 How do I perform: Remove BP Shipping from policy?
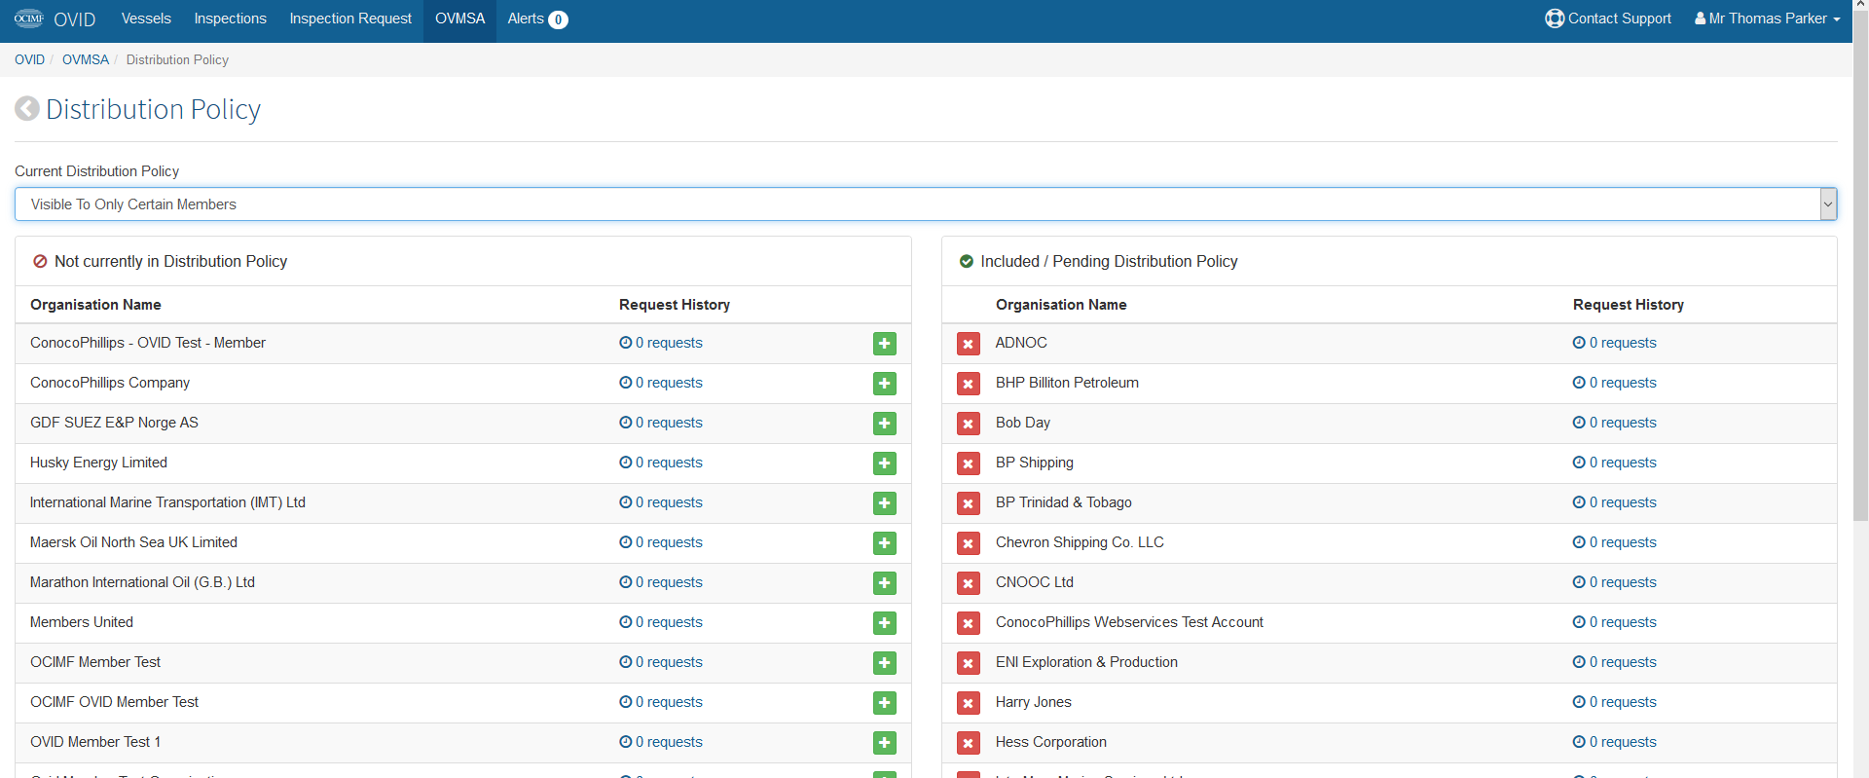[x=968, y=463]
